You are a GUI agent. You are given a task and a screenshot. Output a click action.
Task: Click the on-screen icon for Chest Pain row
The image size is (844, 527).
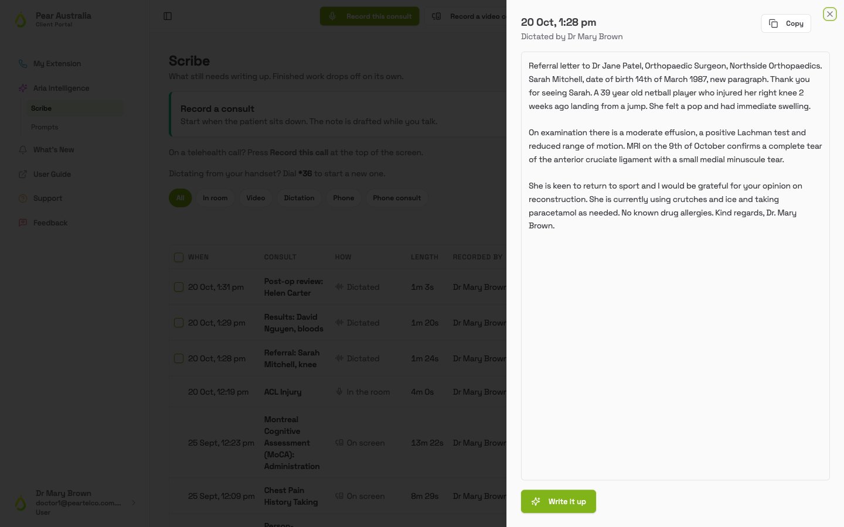(x=339, y=496)
